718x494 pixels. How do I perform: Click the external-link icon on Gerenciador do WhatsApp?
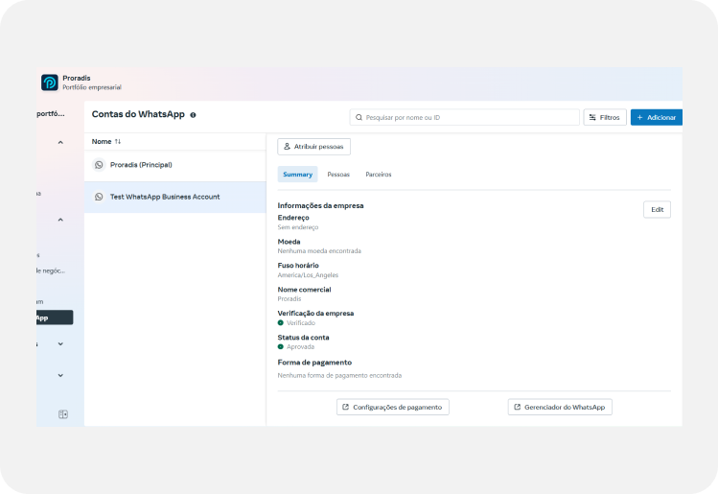click(x=518, y=407)
